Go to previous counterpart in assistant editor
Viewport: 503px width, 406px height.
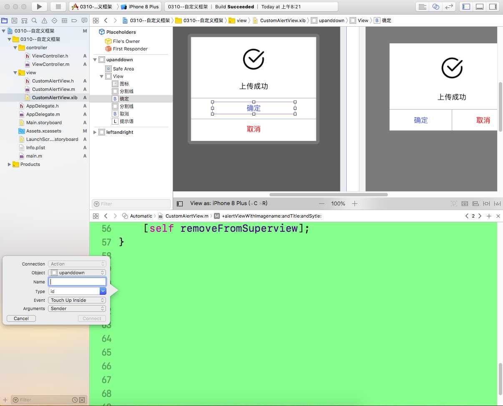click(467, 216)
